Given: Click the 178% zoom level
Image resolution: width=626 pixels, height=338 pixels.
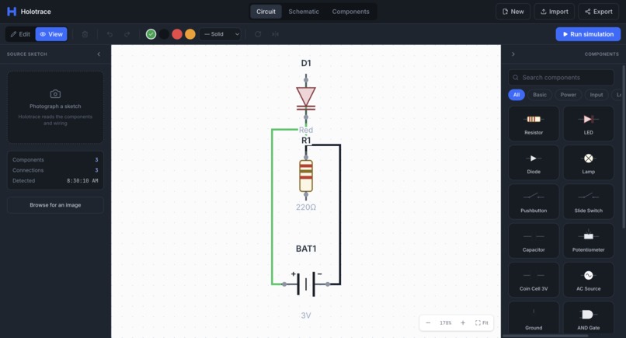Looking at the screenshot, I should [x=446, y=322].
